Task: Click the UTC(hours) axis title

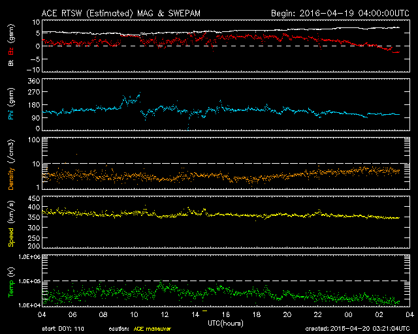Action: (225, 324)
